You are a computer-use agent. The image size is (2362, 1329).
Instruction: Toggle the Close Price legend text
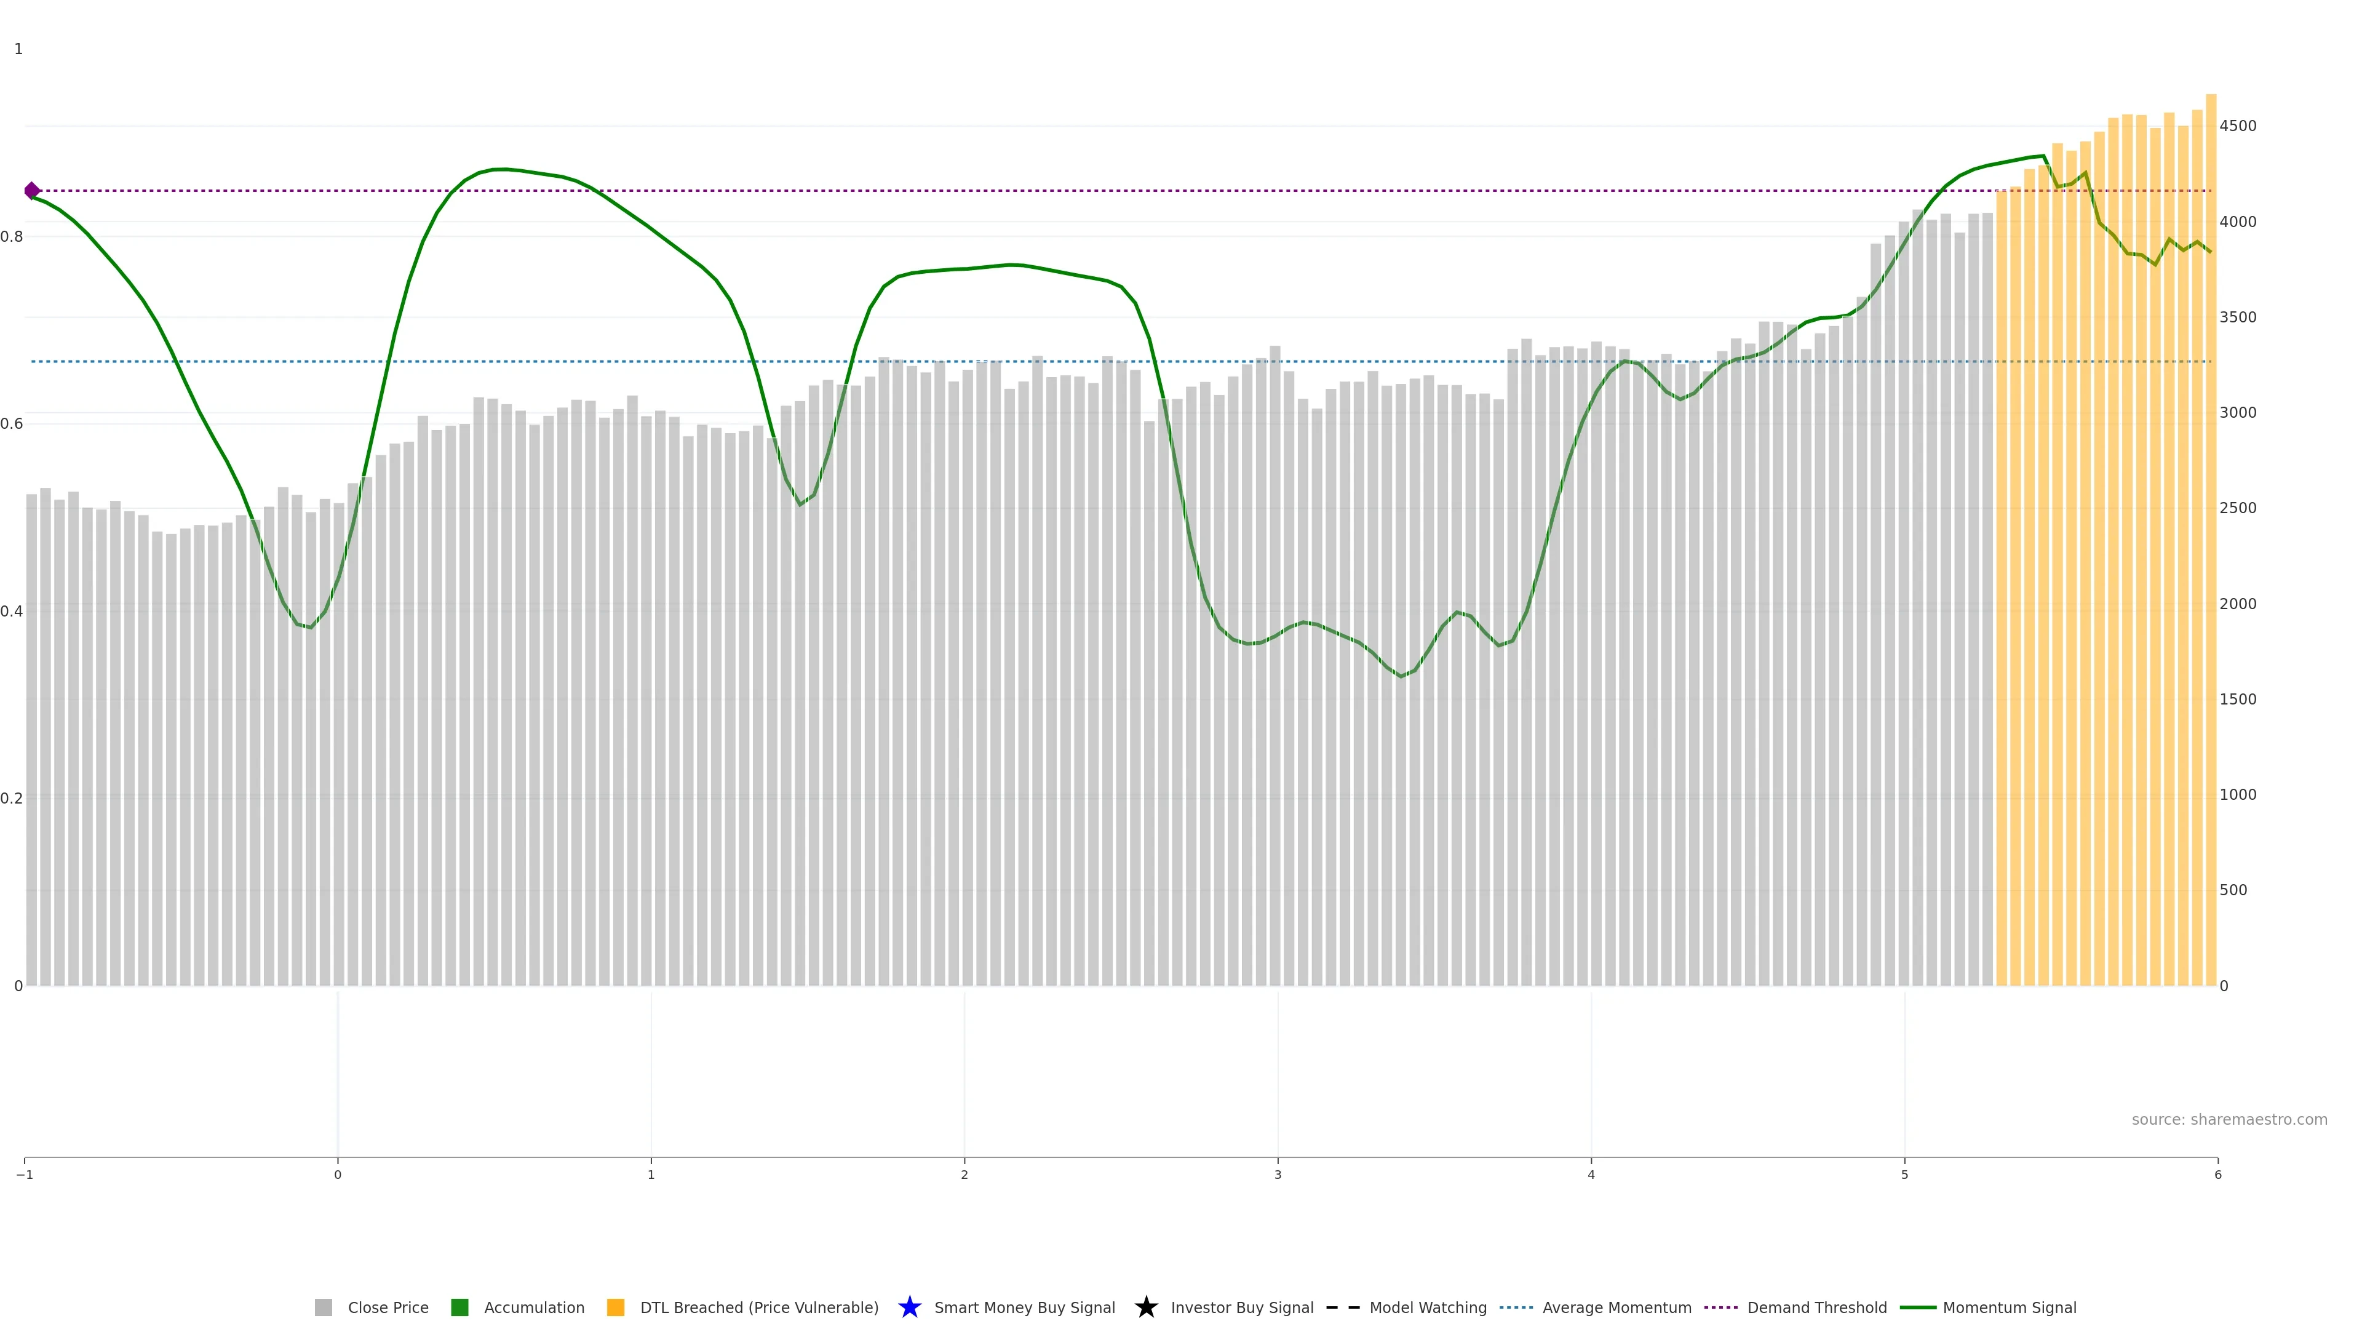[388, 1307]
